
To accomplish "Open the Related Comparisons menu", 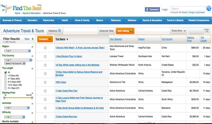I will pyautogui.click(x=199, y=21).
